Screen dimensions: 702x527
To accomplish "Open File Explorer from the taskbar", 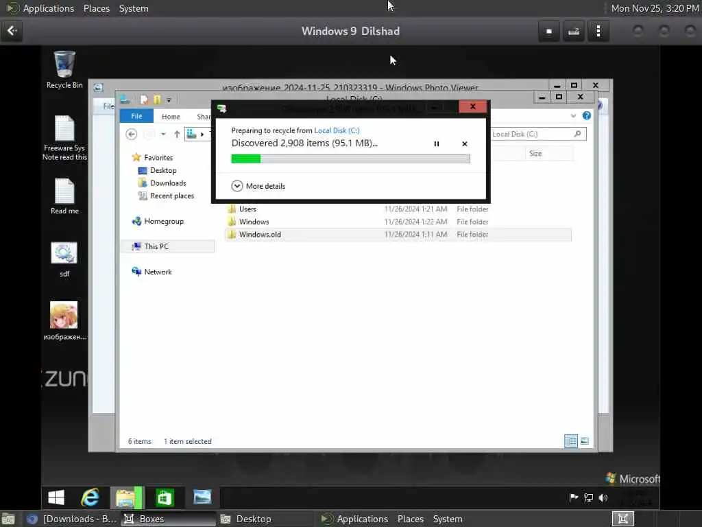I will click(x=127, y=497).
